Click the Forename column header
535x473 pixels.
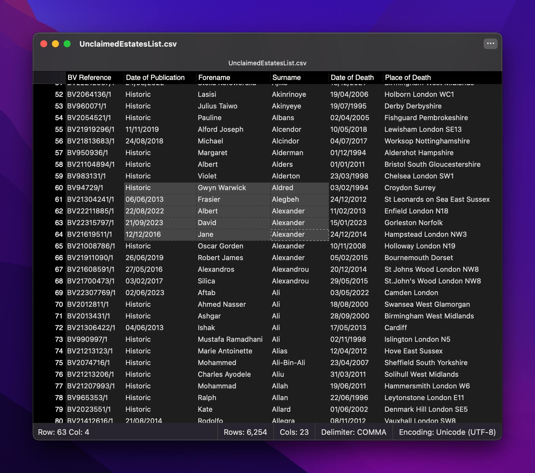214,78
